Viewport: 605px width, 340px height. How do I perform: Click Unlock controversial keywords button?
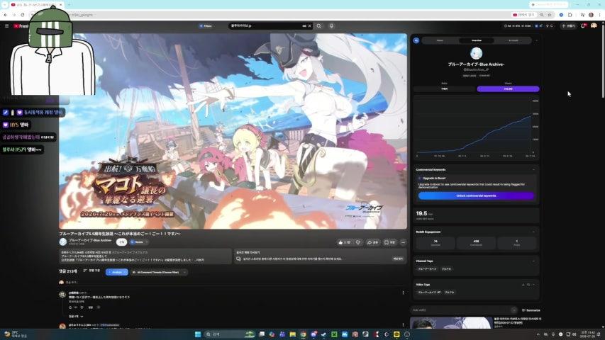point(476,195)
